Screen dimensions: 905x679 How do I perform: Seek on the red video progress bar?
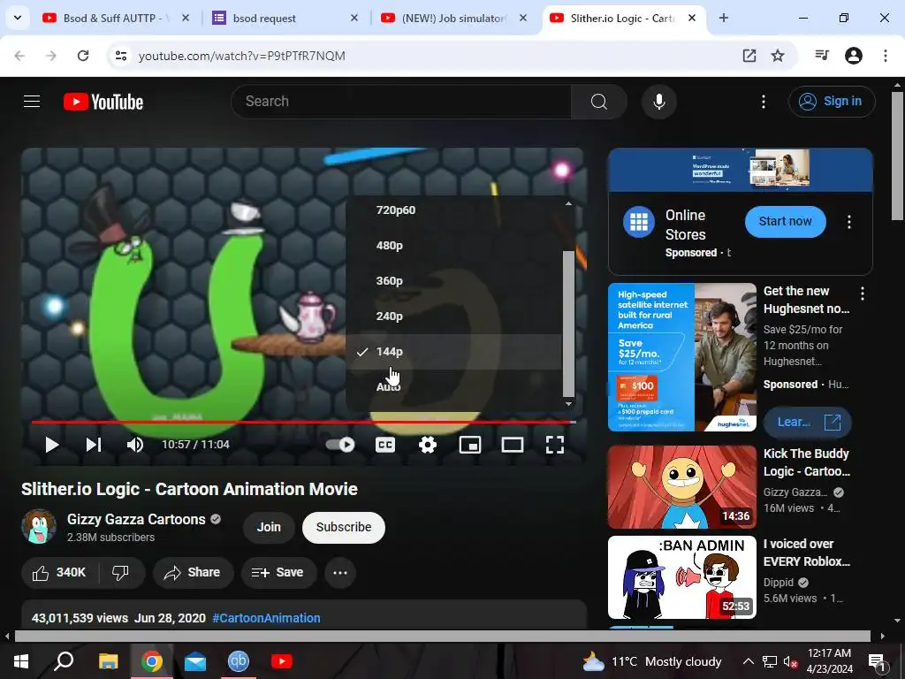click(304, 422)
